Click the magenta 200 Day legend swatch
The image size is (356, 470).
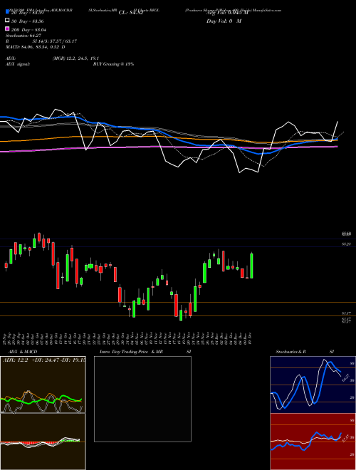[x=8, y=28]
